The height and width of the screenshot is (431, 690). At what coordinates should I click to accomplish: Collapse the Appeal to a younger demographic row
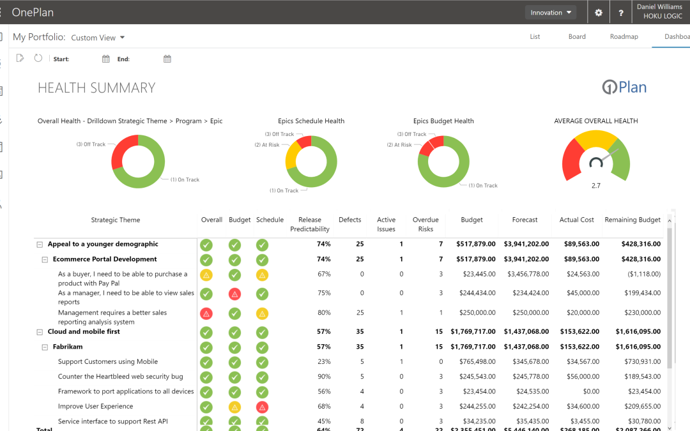point(40,245)
